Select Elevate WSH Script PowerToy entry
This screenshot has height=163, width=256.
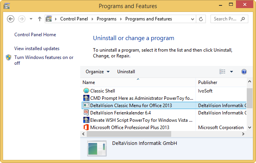[x=141, y=120]
